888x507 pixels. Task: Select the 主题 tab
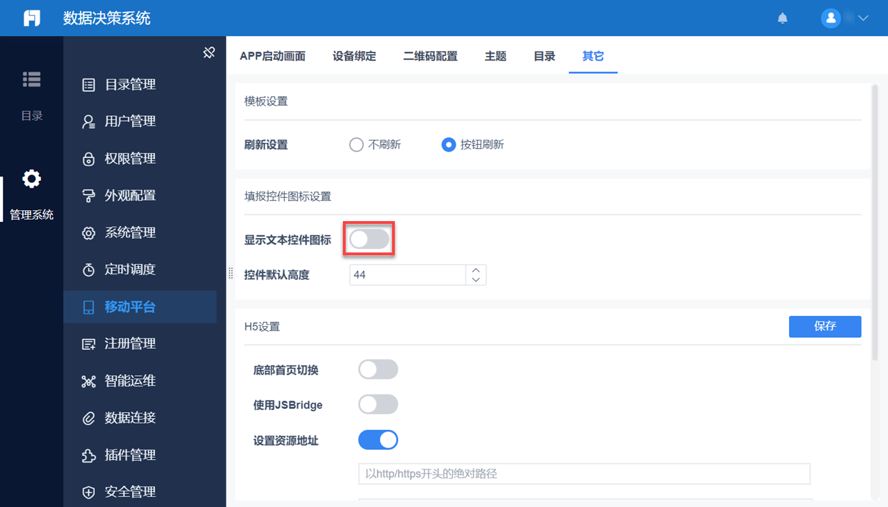pos(495,56)
